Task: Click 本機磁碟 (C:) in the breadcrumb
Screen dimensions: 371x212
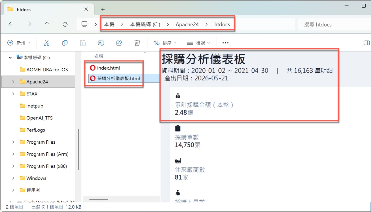Action: [x=145, y=24]
